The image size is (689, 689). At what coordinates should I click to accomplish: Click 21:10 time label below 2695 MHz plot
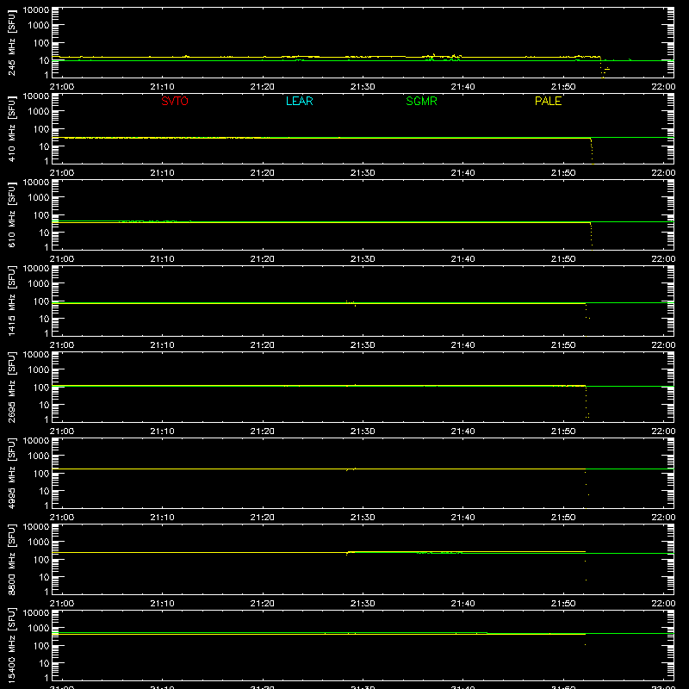tap(162, 431)
